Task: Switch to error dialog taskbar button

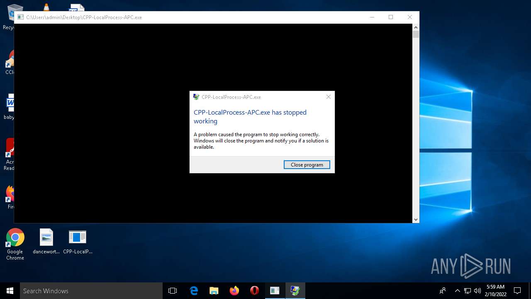Action: coord(295,291)
